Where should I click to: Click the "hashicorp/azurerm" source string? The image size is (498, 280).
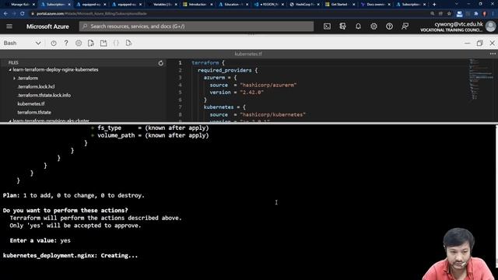coord(268,85)
